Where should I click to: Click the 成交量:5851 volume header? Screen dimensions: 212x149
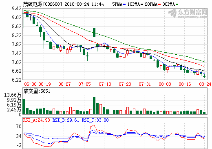pos(37,91)
